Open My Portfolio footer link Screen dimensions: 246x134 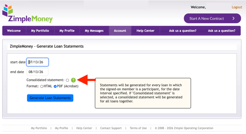39,128
